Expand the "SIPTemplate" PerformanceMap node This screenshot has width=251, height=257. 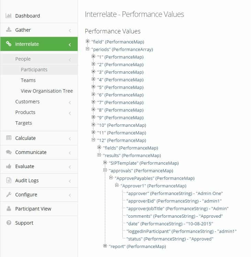(105, 163)
